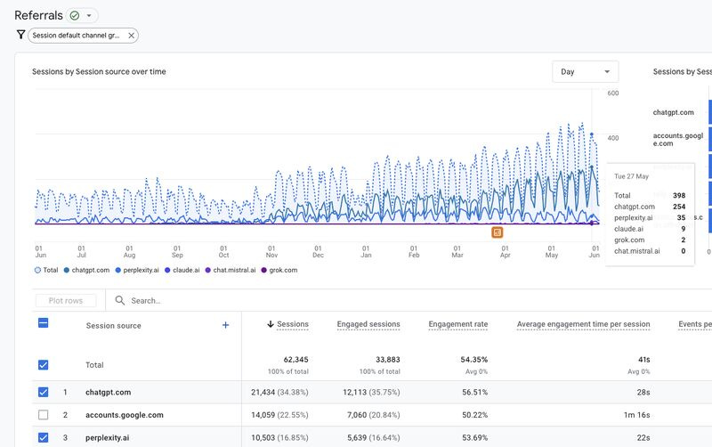
Task: Toggle the Total series in chart legend
Action: click(x=46, y=270)
